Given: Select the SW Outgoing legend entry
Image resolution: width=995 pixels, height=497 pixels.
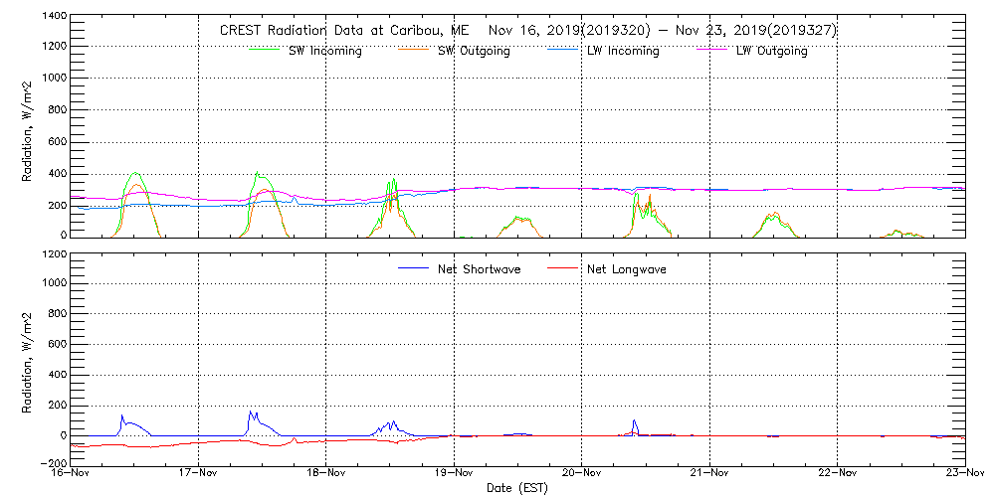Looking at the screenshot, I should point(474,51).
